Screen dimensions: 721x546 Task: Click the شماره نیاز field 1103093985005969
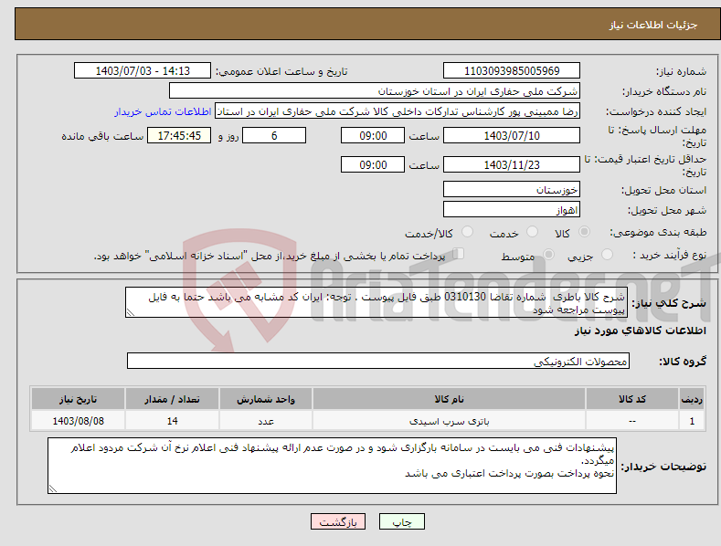[x=512, y=71]
